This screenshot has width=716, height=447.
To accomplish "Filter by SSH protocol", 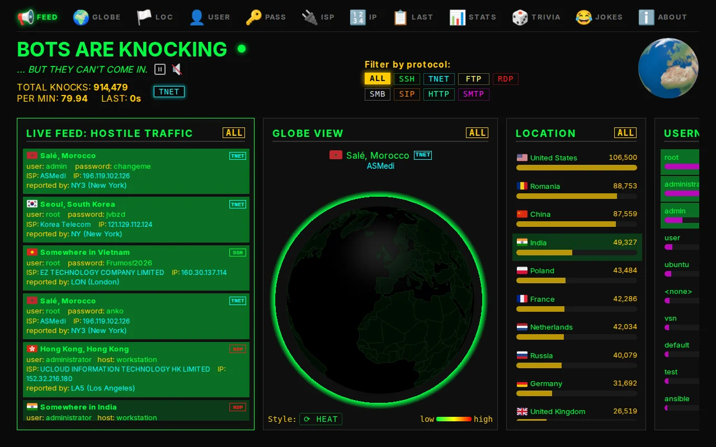I will (407, 79).
